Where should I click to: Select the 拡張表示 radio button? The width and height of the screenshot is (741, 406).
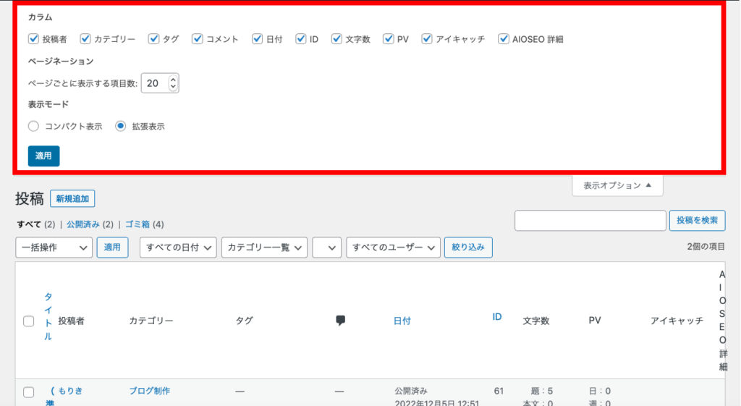121,126
